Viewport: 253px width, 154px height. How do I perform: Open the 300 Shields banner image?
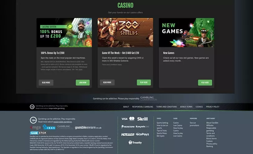[125, 33]
